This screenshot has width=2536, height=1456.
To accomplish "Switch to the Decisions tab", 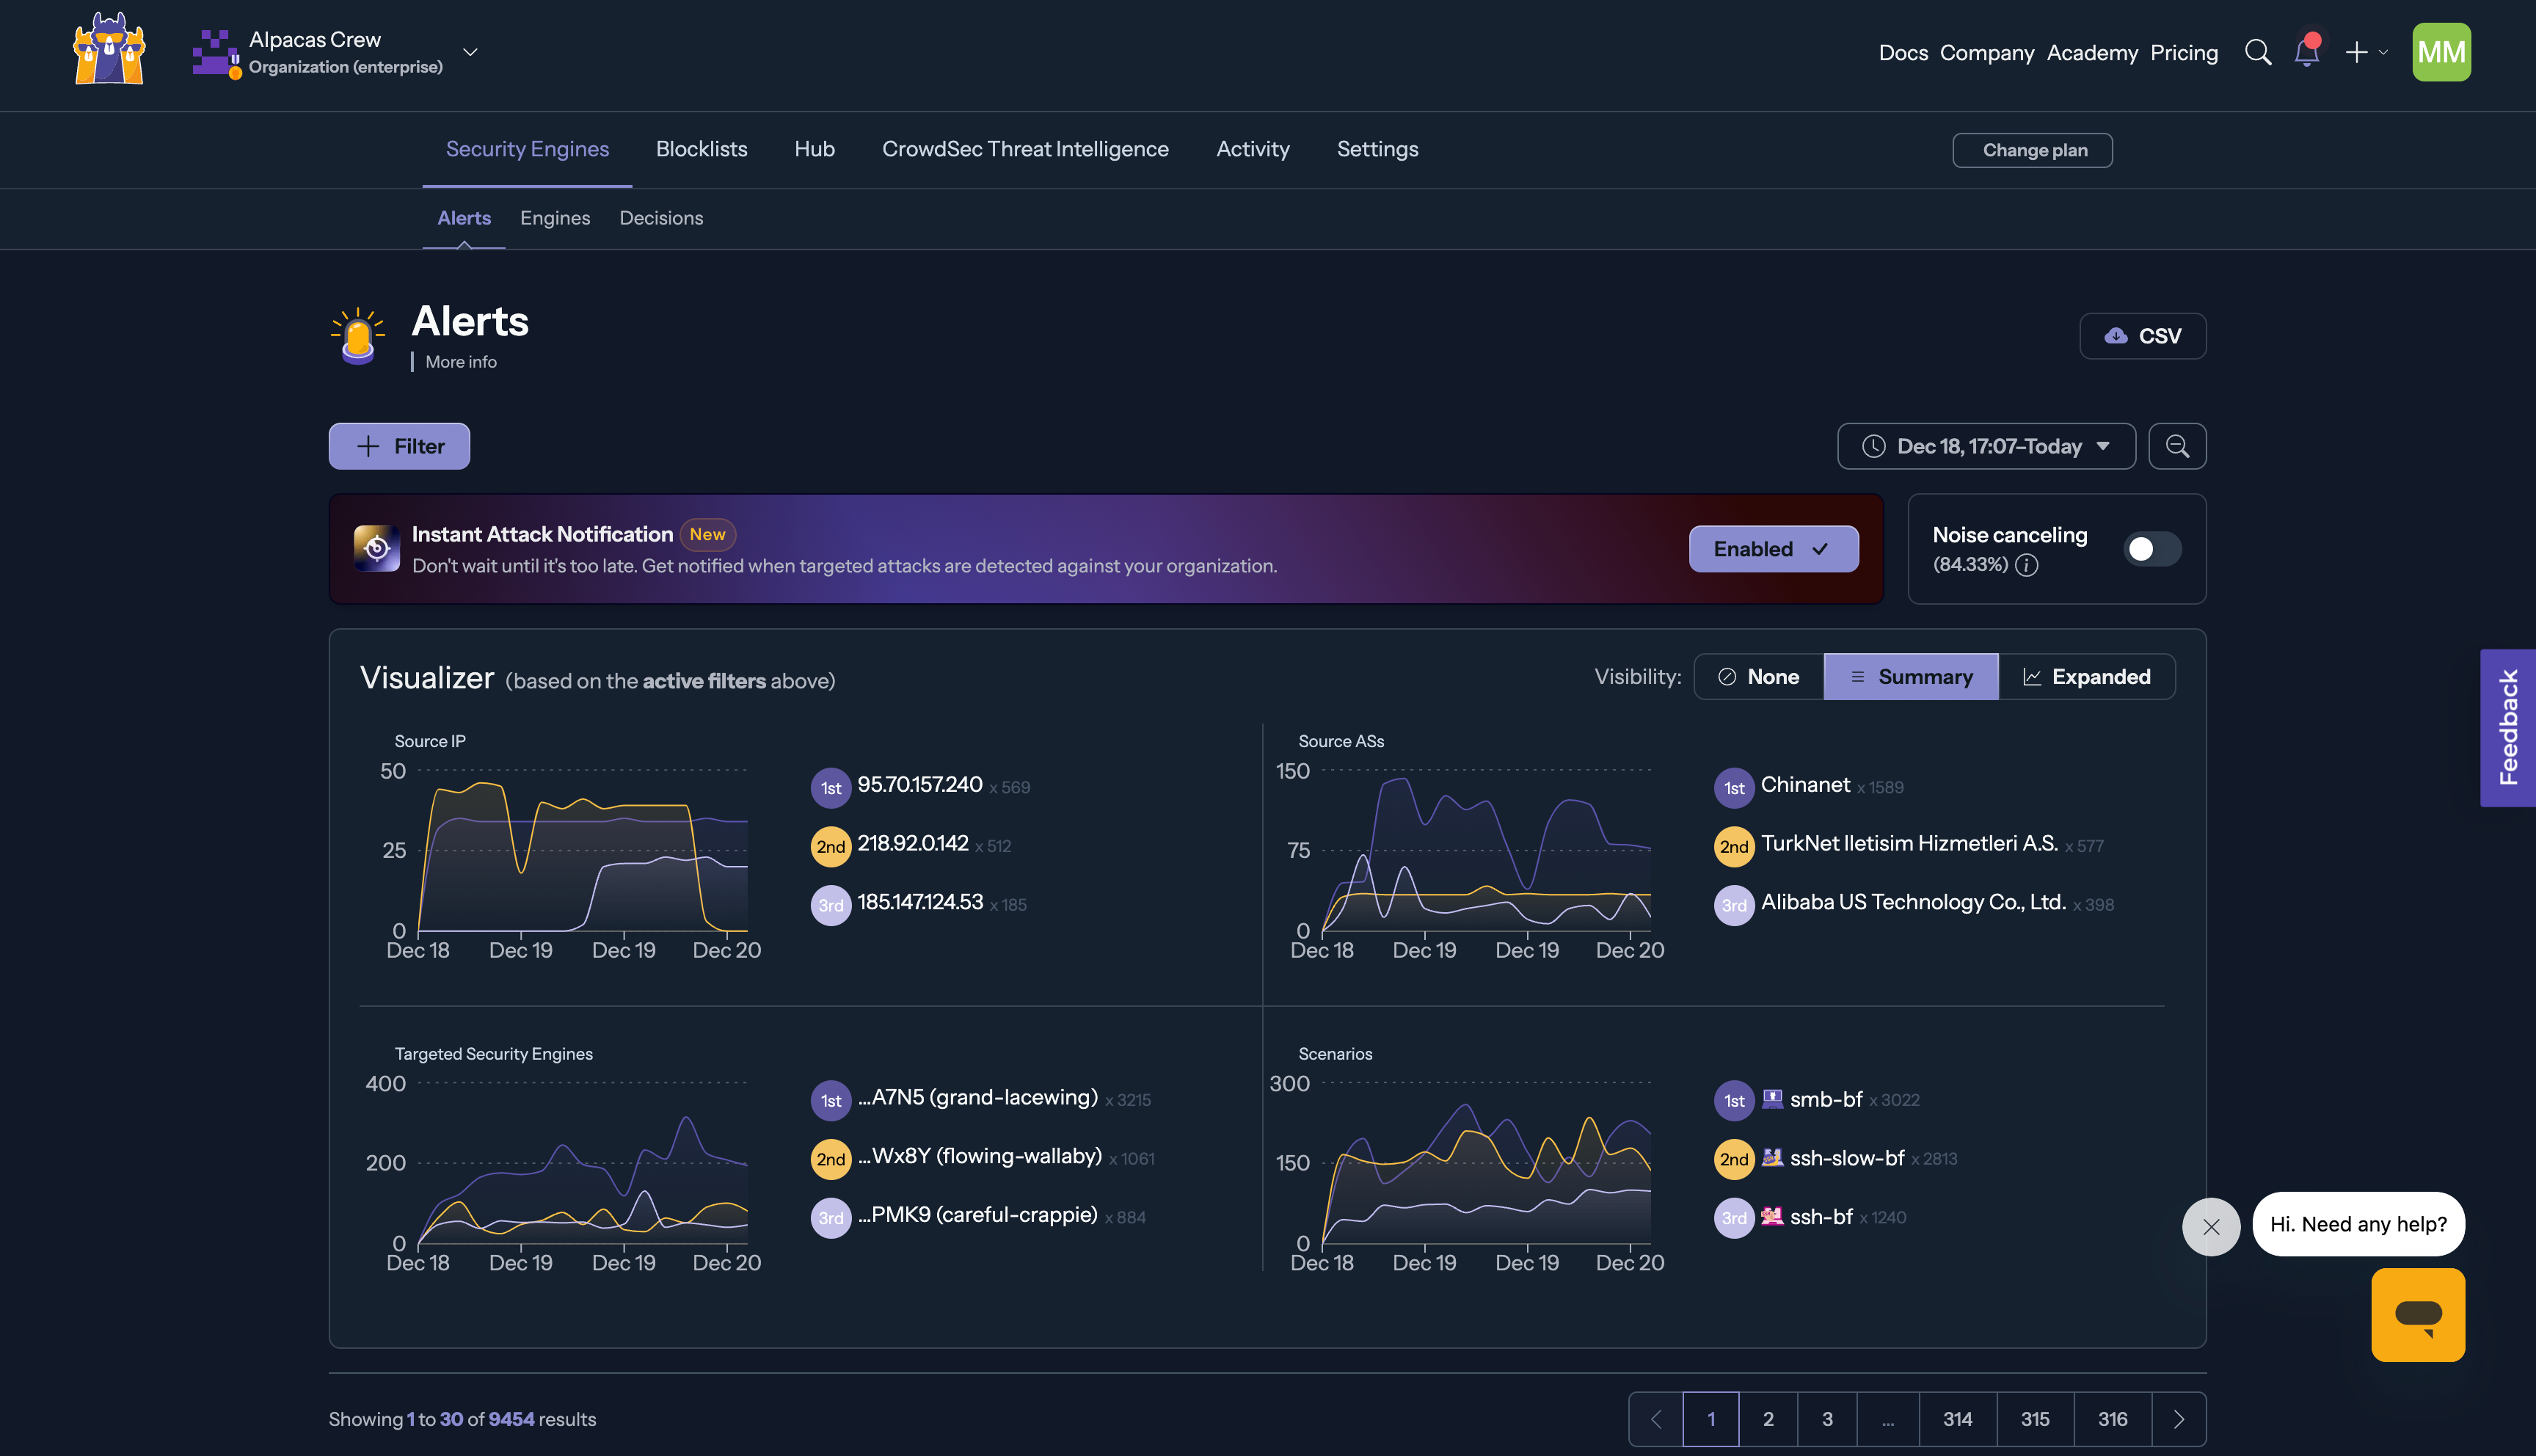I will (660, 217).
